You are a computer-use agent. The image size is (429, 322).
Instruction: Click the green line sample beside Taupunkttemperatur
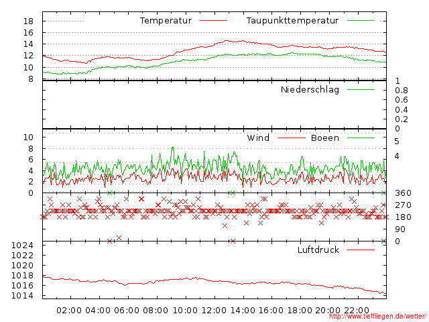point(361,21)
